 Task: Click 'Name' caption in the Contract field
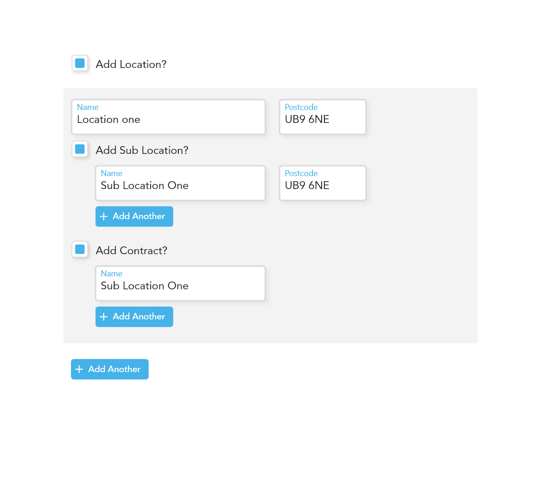pyautogui.click(x=111, y=274)
